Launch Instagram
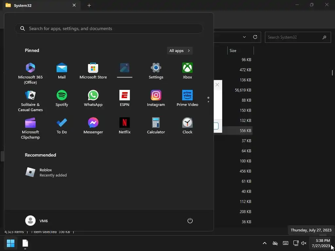Screen dimensions: 335x251 point(156,98)
